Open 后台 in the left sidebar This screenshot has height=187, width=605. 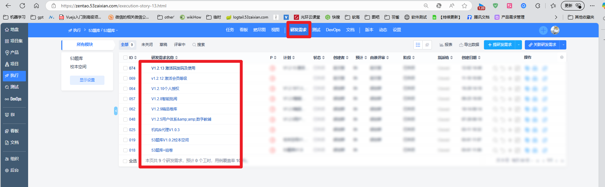[x=12, y=170]
